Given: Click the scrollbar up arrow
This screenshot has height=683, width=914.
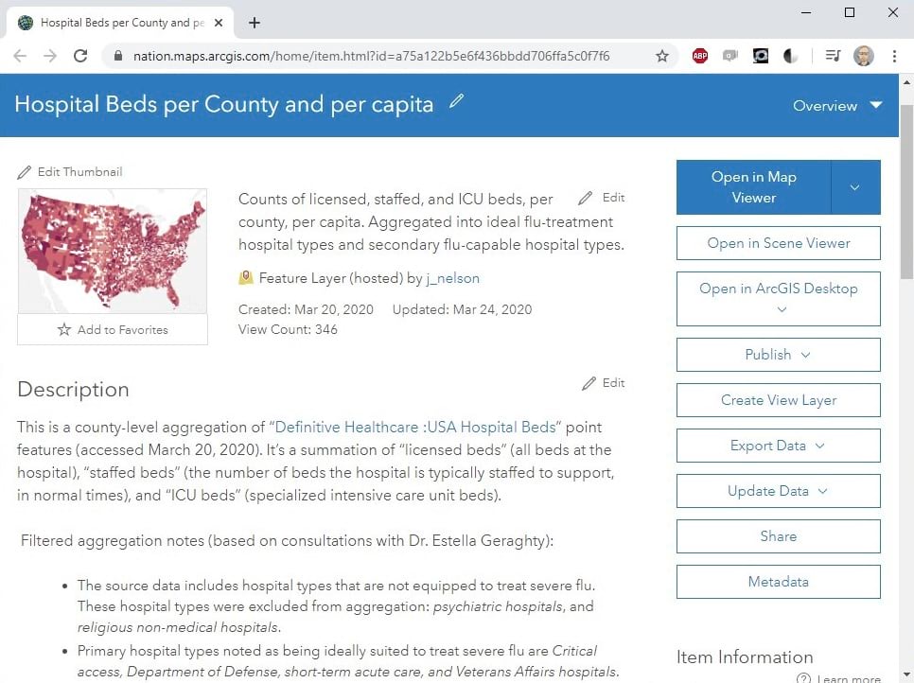Looking at the screenshot, I should pyautogui.click(x=906, y=82).
